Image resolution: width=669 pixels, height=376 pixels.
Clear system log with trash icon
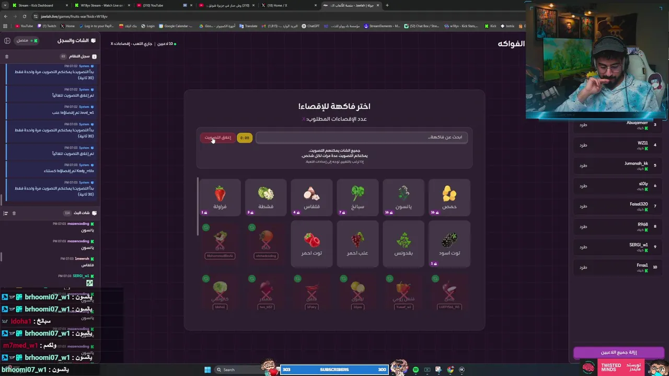[x=7, y=56]
